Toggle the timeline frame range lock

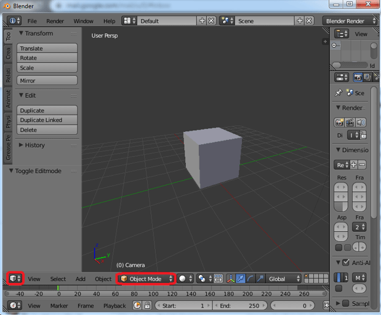pos(147,305)
